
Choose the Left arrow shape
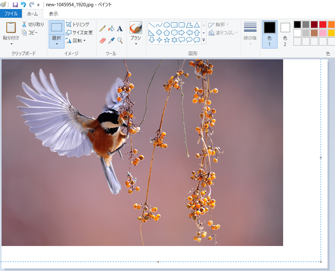189,33
